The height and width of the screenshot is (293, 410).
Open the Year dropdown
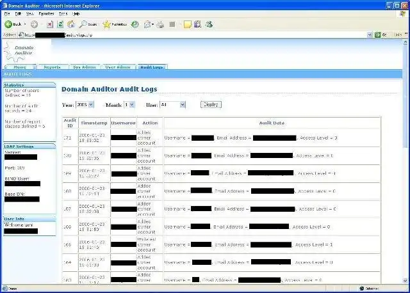coord(85,105)
